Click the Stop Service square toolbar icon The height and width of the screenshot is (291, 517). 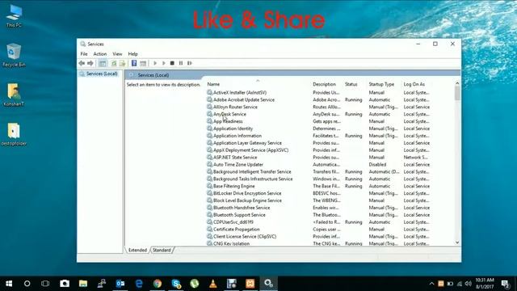[172, 63]
